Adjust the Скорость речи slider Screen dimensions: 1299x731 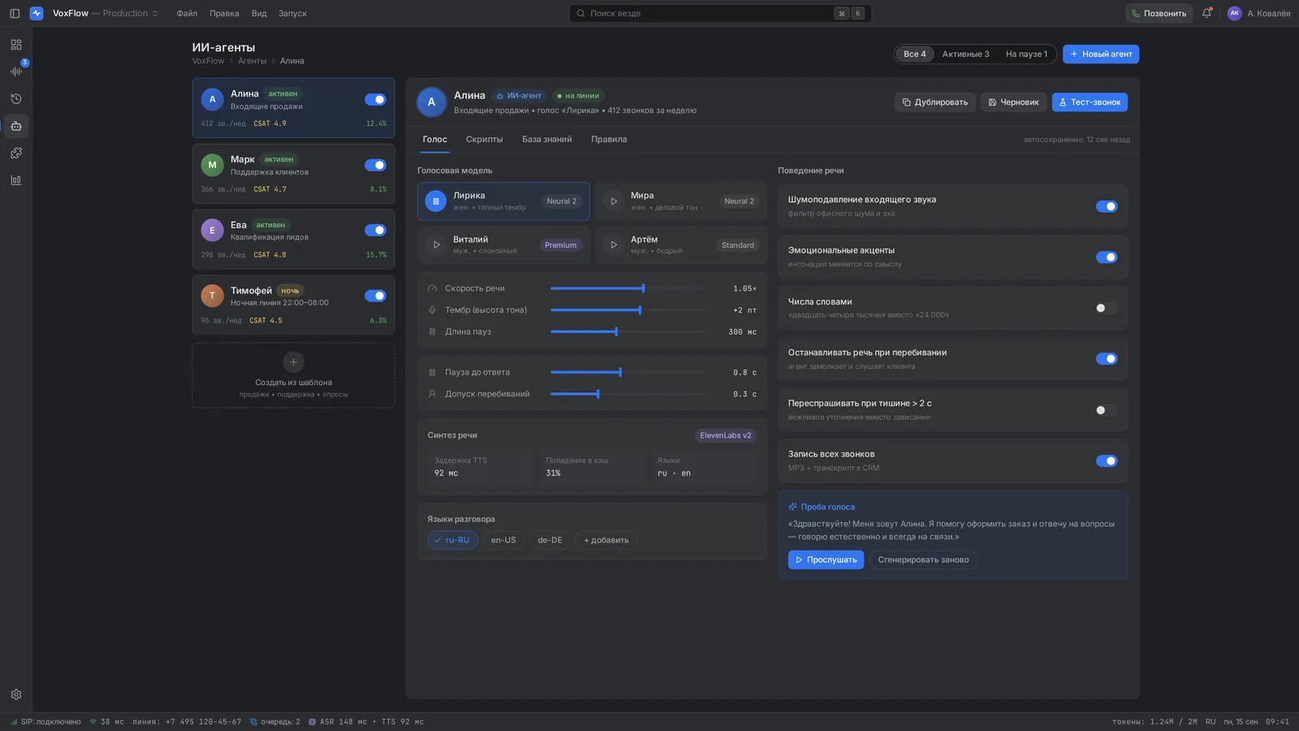point(628,288)
